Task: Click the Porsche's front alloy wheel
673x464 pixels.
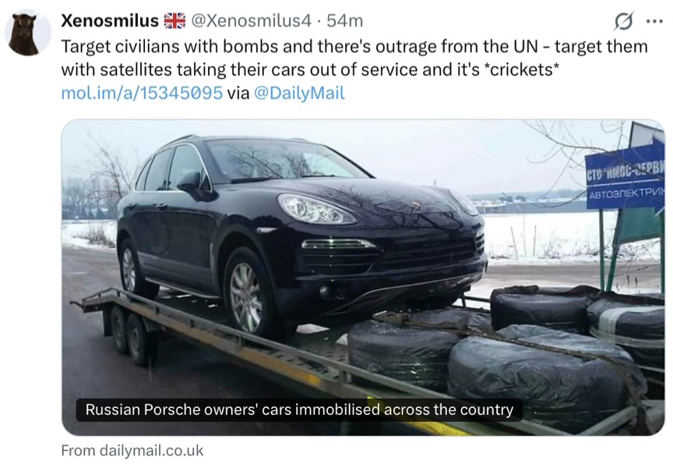Action: pos(246,296)
